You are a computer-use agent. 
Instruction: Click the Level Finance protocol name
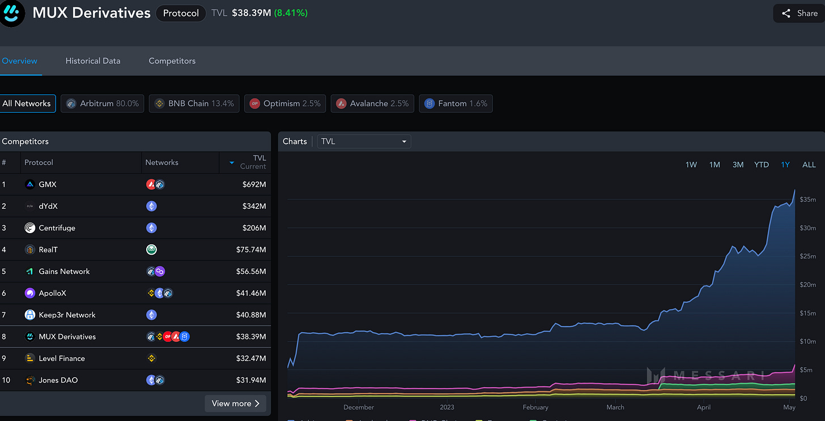tap(62, 358)
